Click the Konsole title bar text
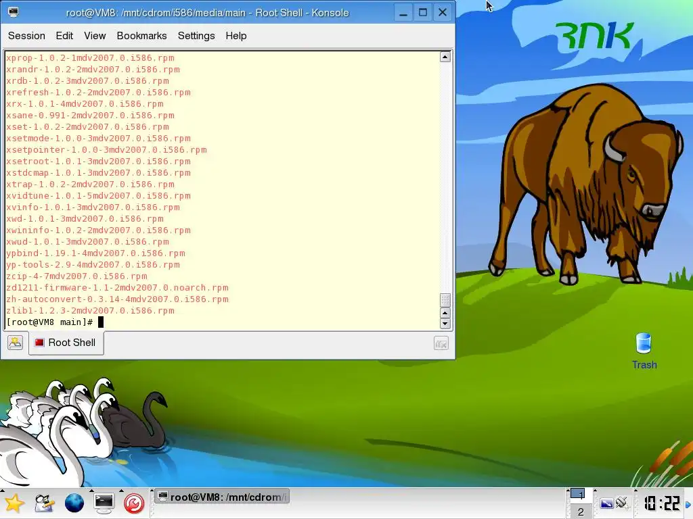This screenshot has height=519, width=693. click(x=207, y=13)
